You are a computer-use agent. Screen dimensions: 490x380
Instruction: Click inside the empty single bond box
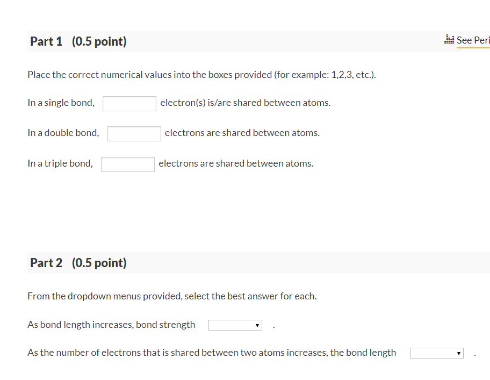[x=129, y=103]
